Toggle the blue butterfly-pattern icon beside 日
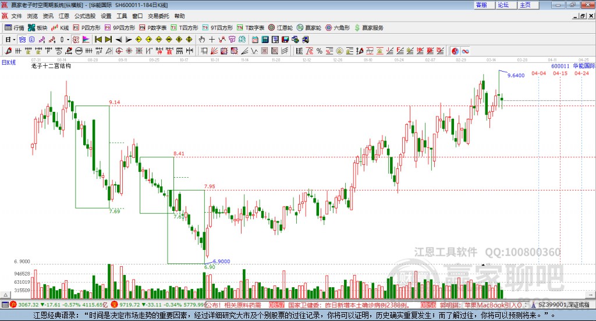Viewport: 596px width, 321px height. [22, 40]
